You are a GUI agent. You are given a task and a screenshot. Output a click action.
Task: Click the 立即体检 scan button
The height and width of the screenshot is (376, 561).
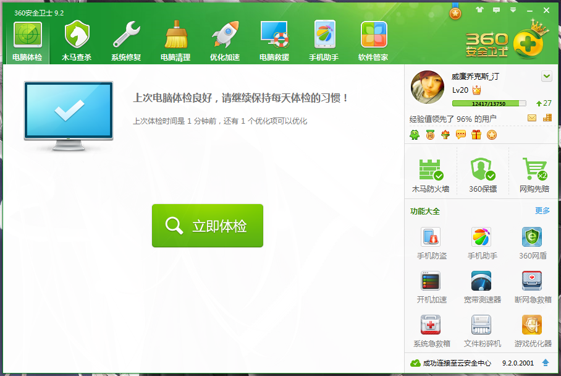pos(208,226)
